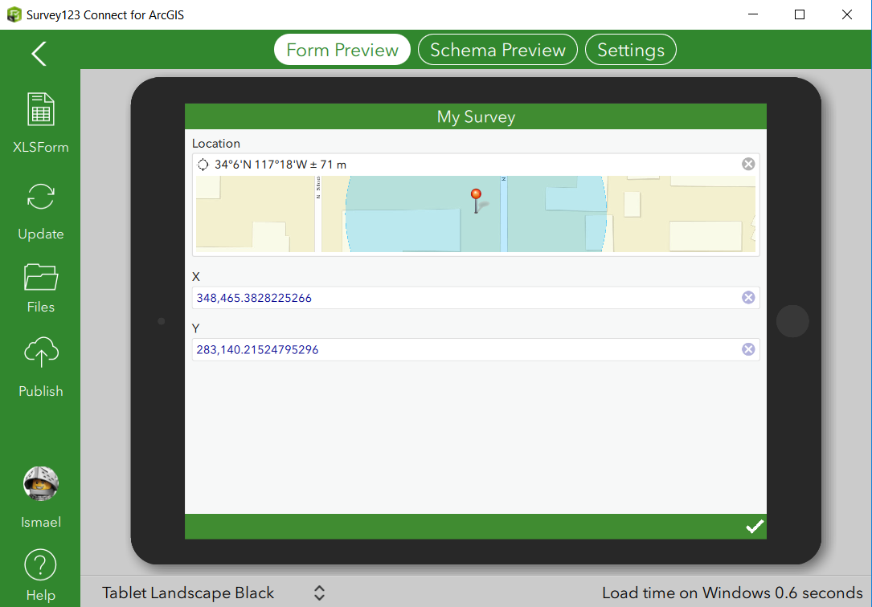Screen dimensions: 872x607
Task: Submit survey with the checkmark icon
Action: 754,527
